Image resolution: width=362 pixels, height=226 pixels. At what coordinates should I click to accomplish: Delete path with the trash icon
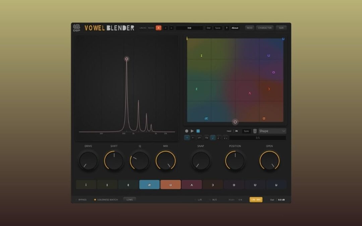(x=255, y=131)
